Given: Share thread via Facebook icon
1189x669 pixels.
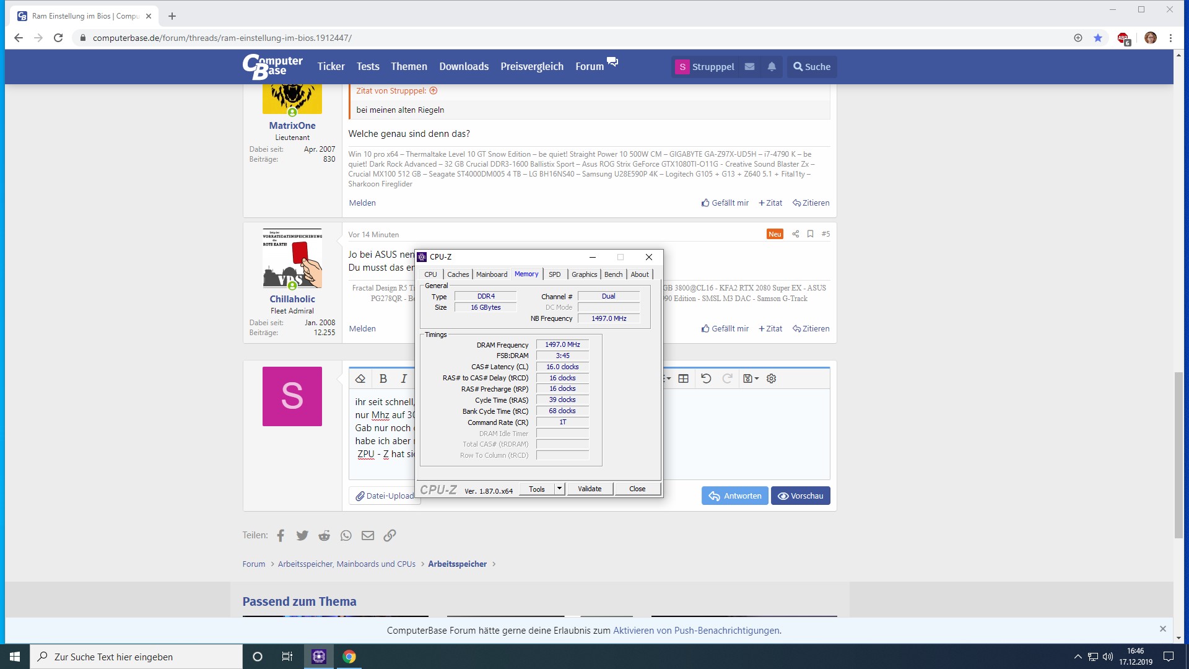Looking at the screenshot, I should pos(281,535).
